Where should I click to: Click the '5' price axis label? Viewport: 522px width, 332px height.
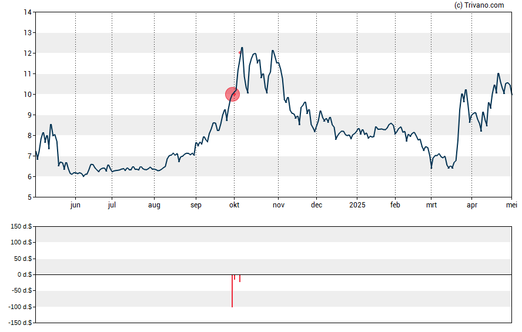29,197
